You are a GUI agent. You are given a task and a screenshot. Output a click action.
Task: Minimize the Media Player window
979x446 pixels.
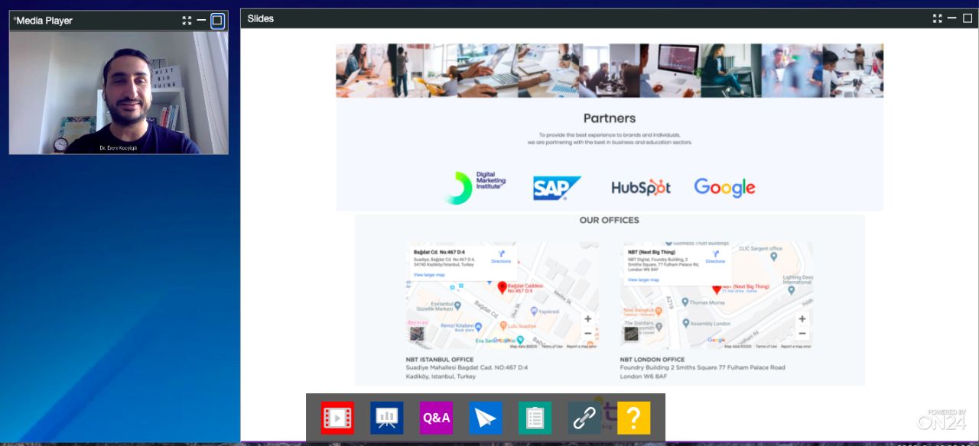pyautogui.click(x=201, y=21)
